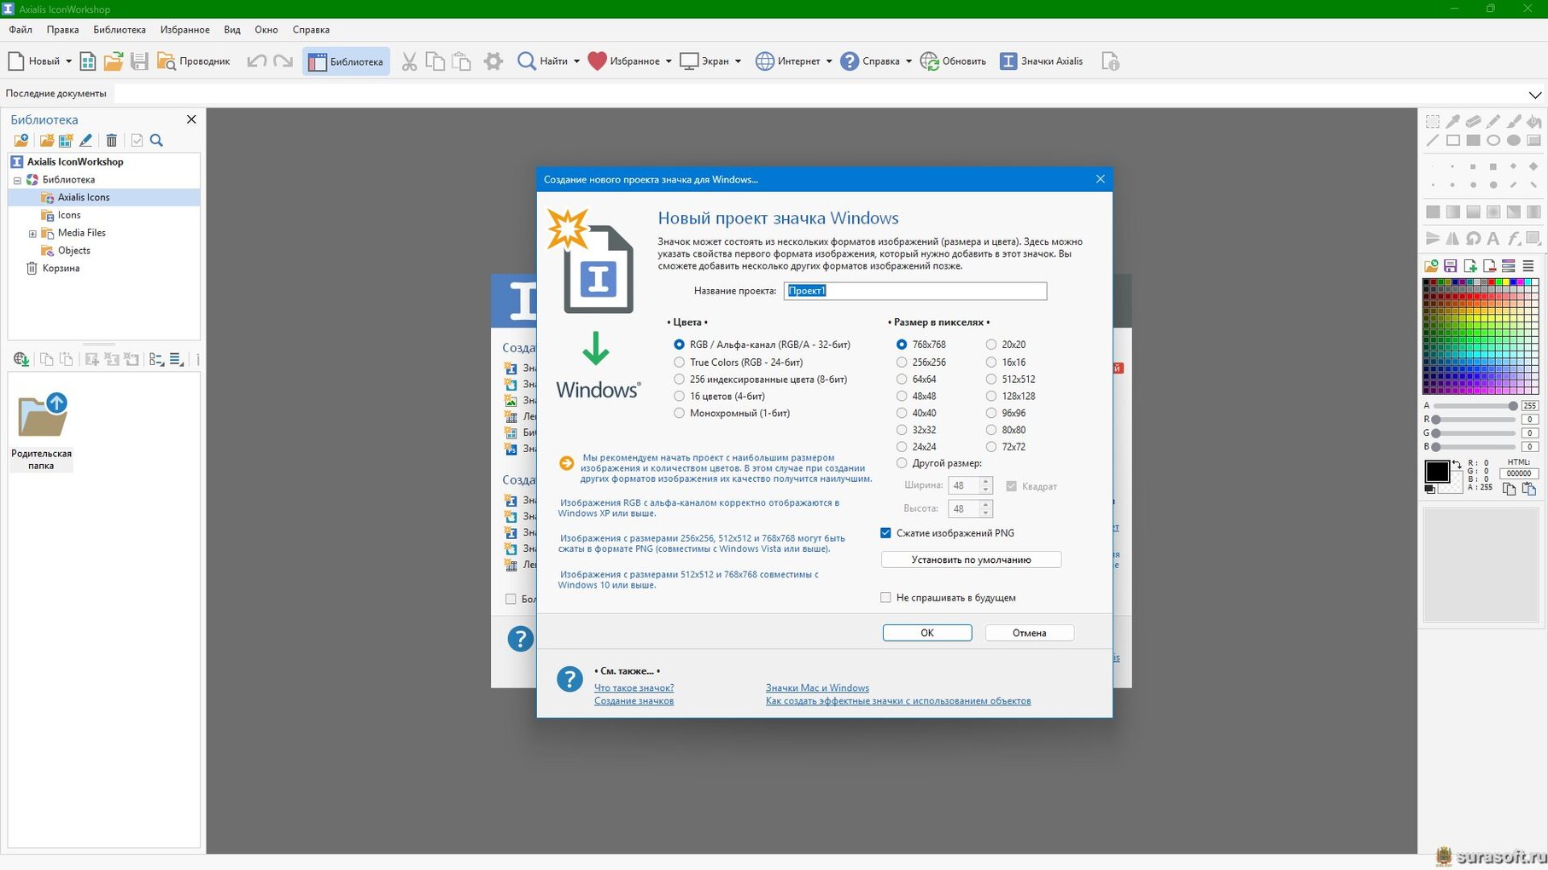
Task: Select the eyedropper color picker tool
Action: [1453, 121]
